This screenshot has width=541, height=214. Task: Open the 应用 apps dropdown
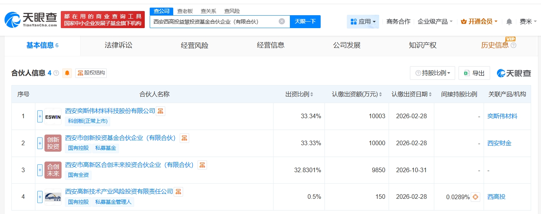pos(363,22)
